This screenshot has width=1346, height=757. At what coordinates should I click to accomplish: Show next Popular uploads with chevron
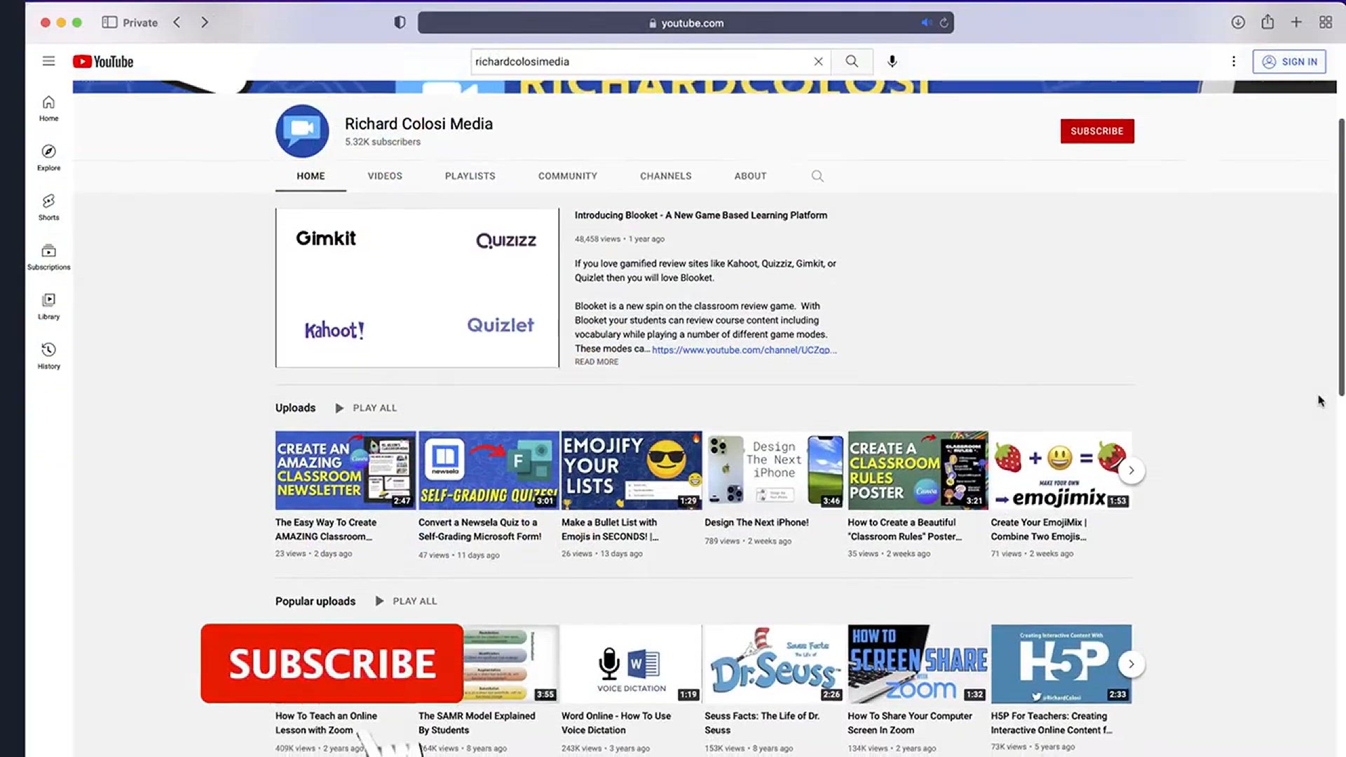(x=1131, y=664)
